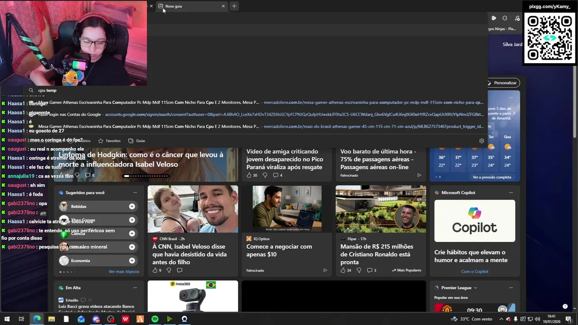Open comments on the Flipar mansion story

pyautogui.click(x=372, y=270)
